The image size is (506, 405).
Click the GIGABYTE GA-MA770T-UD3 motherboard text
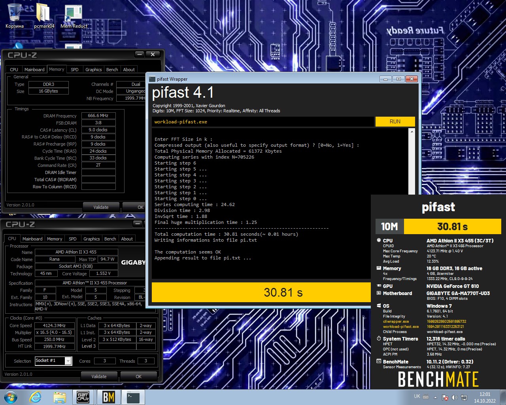point(458,293)
